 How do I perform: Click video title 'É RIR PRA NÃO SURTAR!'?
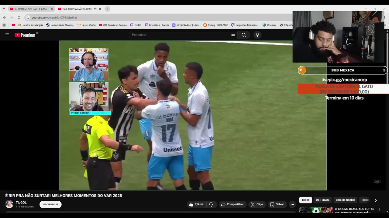coord(64,196)
